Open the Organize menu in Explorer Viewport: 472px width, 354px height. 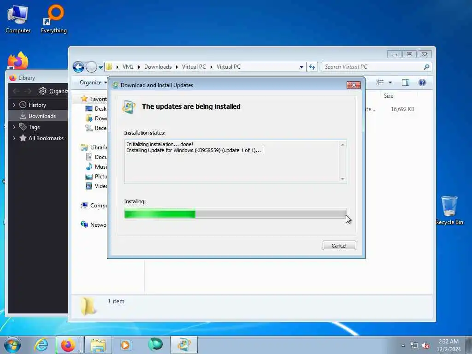pyautogui.click(x=93, y=83)
